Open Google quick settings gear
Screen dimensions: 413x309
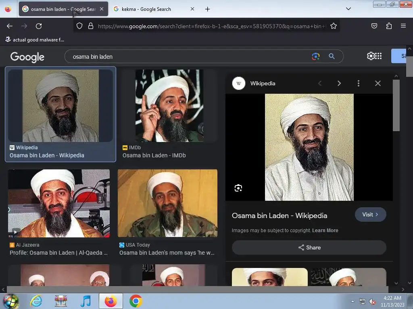tap(371, 56)
